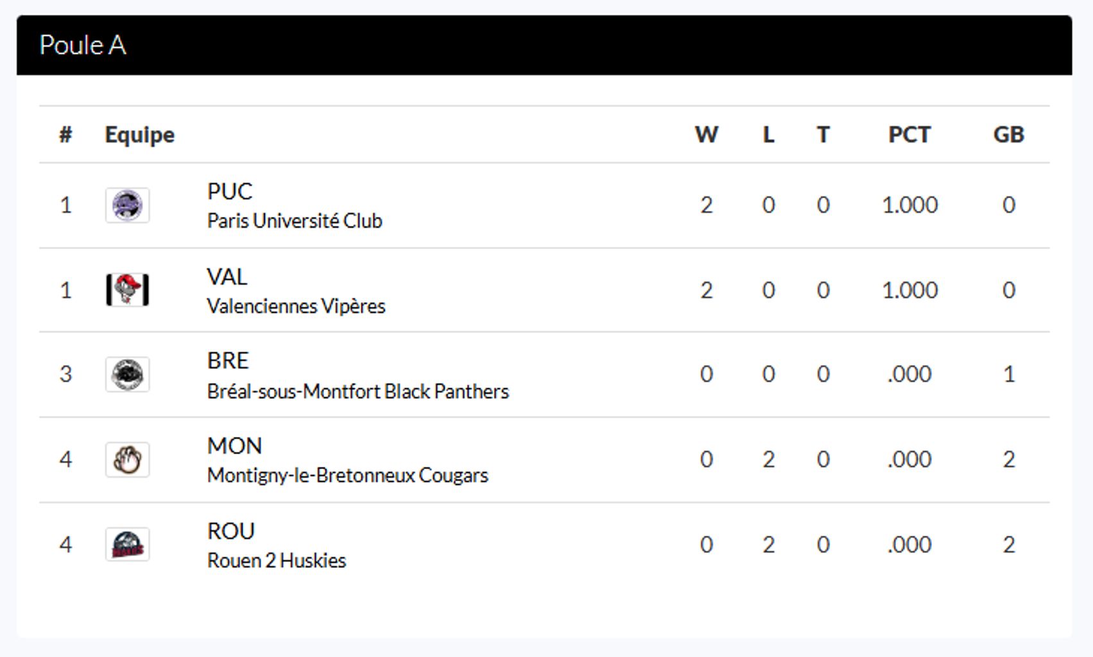Viewport: 1093px width, 657px height.
Task: Click the W wins column header
Action: (706, 135)
